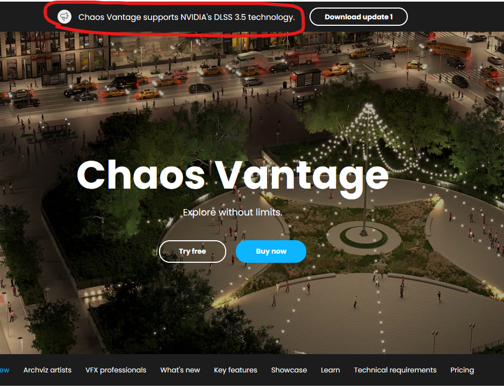
Task: Go to the VFX professionals section
Action: pos(116,370)
